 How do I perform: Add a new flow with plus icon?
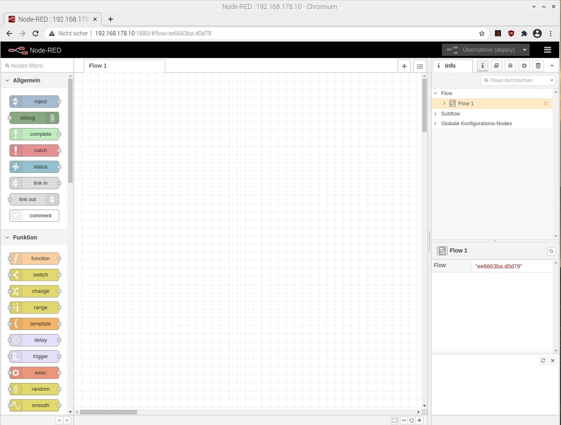[404, 66]
